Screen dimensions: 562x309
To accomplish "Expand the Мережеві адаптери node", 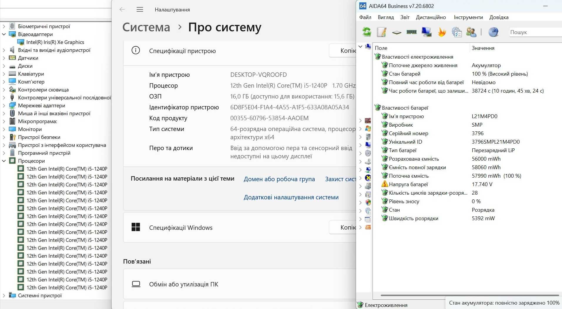I will pos(4,106).
